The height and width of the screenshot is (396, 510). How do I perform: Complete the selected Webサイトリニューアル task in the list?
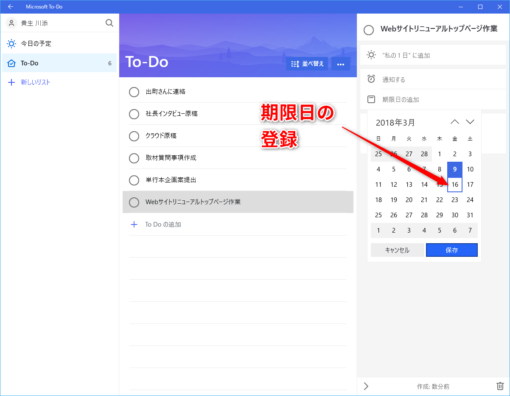(x=134, y=202)
